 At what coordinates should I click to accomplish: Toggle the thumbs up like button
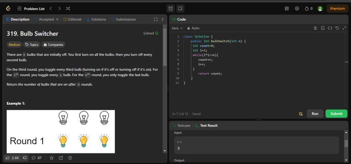(x=13, y=158)
